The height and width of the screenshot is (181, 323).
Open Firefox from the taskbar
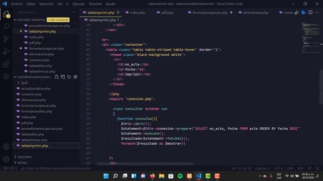click(x=152, y=176)
